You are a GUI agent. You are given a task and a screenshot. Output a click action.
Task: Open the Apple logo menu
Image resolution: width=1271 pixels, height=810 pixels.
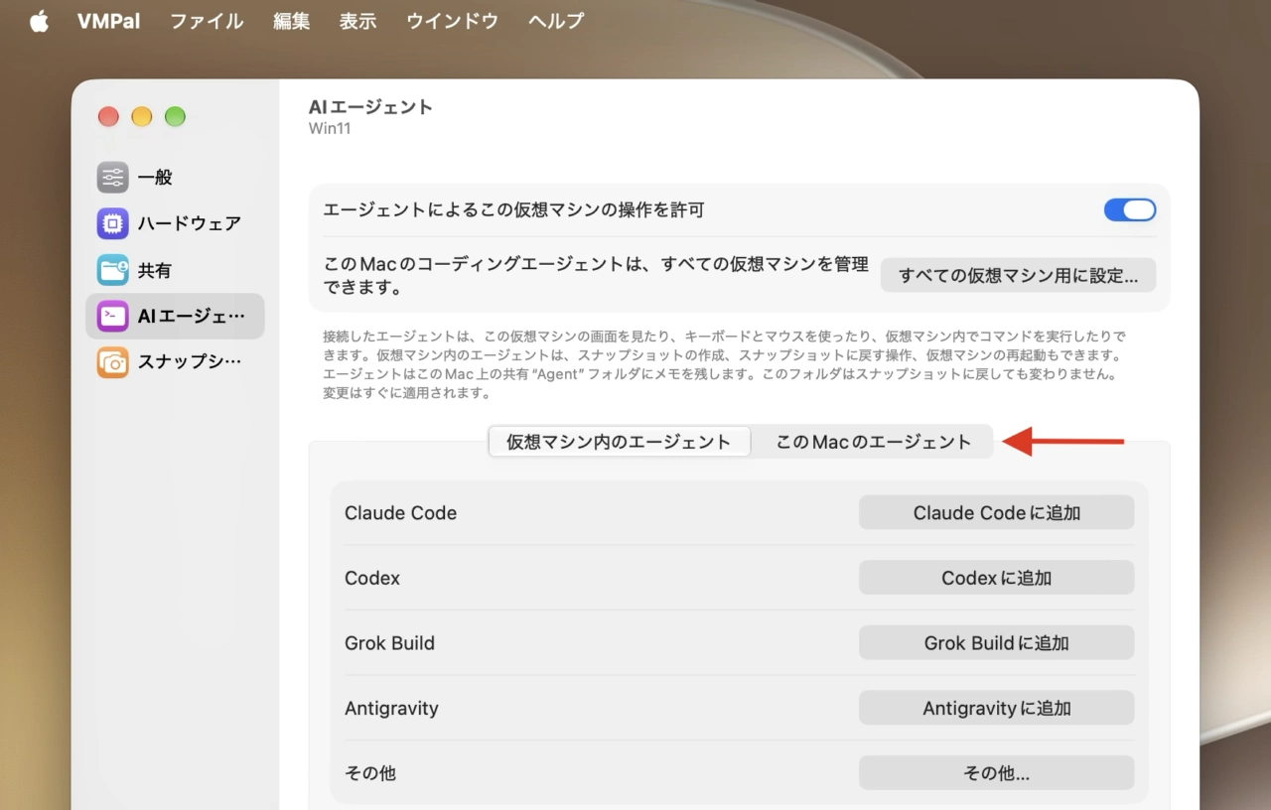40,21
